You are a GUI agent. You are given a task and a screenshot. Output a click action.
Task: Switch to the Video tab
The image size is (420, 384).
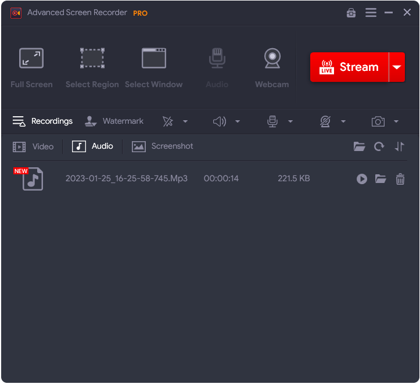click(x=33, y=147)
